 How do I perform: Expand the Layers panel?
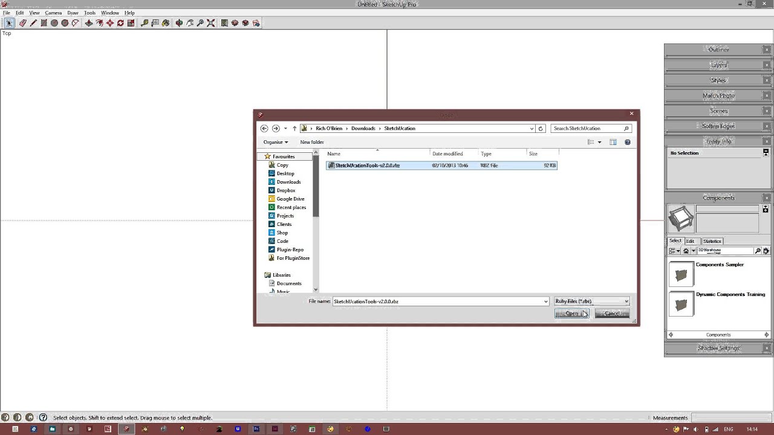click(x=718, y=65)
